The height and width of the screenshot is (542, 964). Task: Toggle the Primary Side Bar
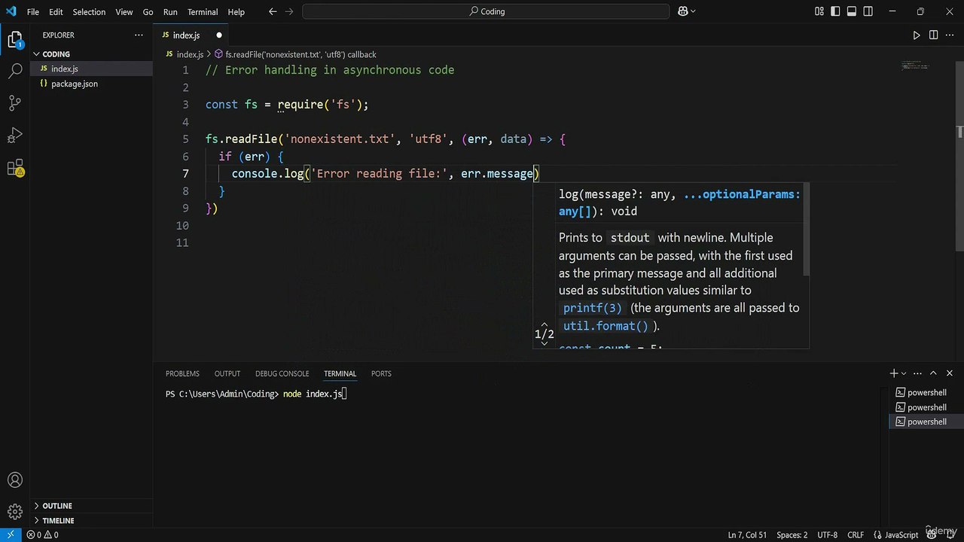(x=835, y=11)
